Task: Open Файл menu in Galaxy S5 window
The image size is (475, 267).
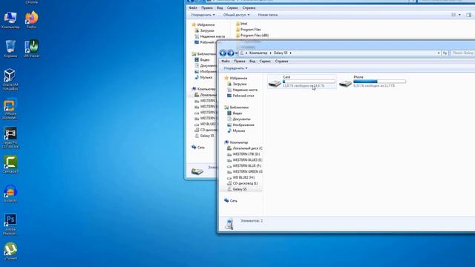Action: 226,61
